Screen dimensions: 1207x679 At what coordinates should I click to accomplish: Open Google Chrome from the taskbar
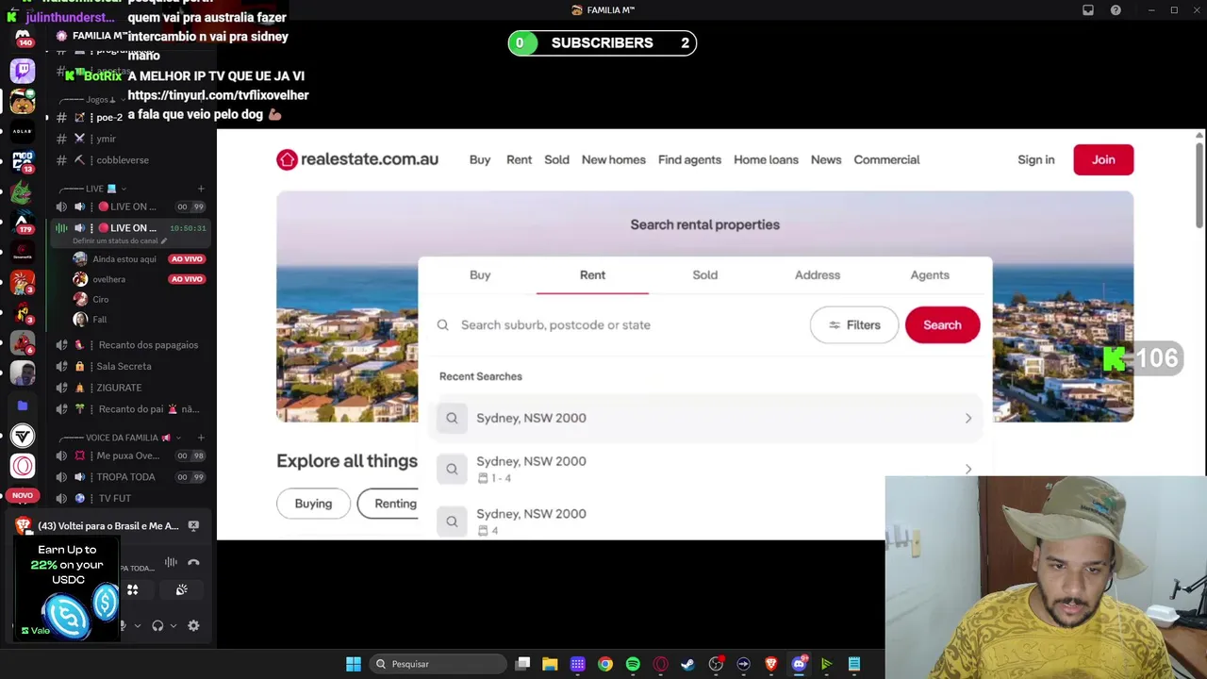(x=605, y=664)
